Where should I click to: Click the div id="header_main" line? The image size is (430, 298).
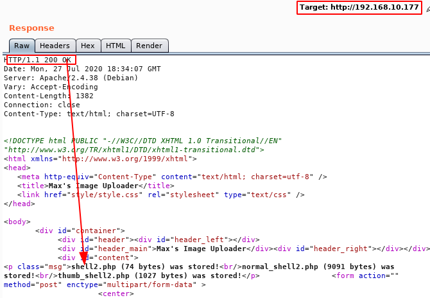244,249
